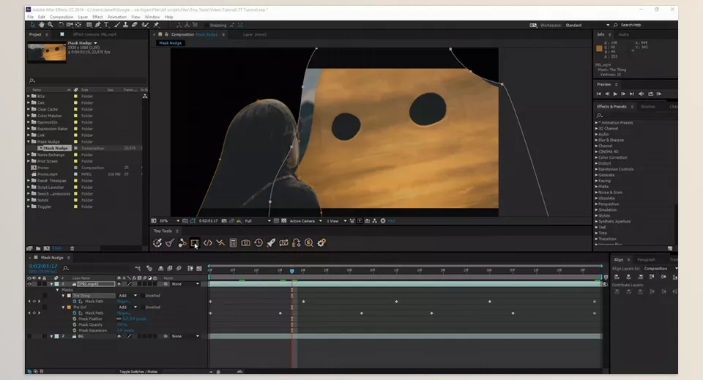Viewport: 703px width, 380px height.
Task: Select the Pen tool
Action: (x=97, y=25)
